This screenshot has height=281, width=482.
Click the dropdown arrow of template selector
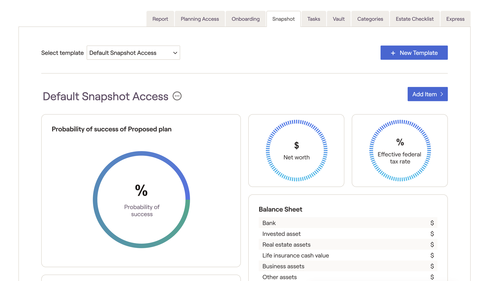tap(175, 53)
